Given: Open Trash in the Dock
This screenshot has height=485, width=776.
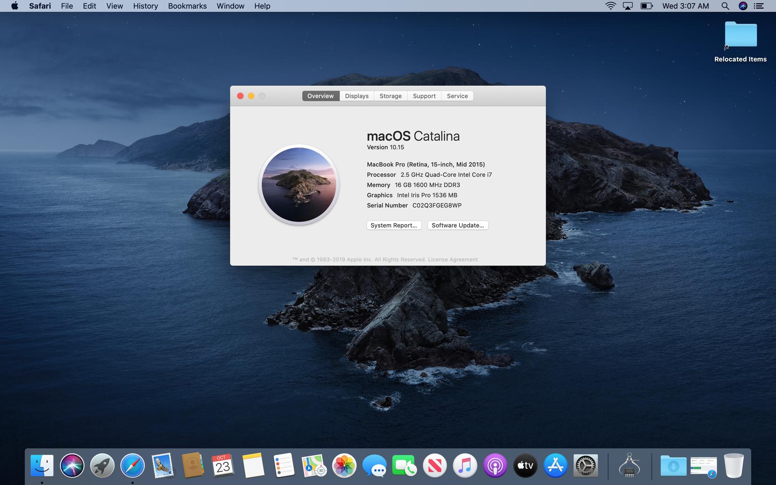Looking at the screenshot, I should click(x=734, y=465).
